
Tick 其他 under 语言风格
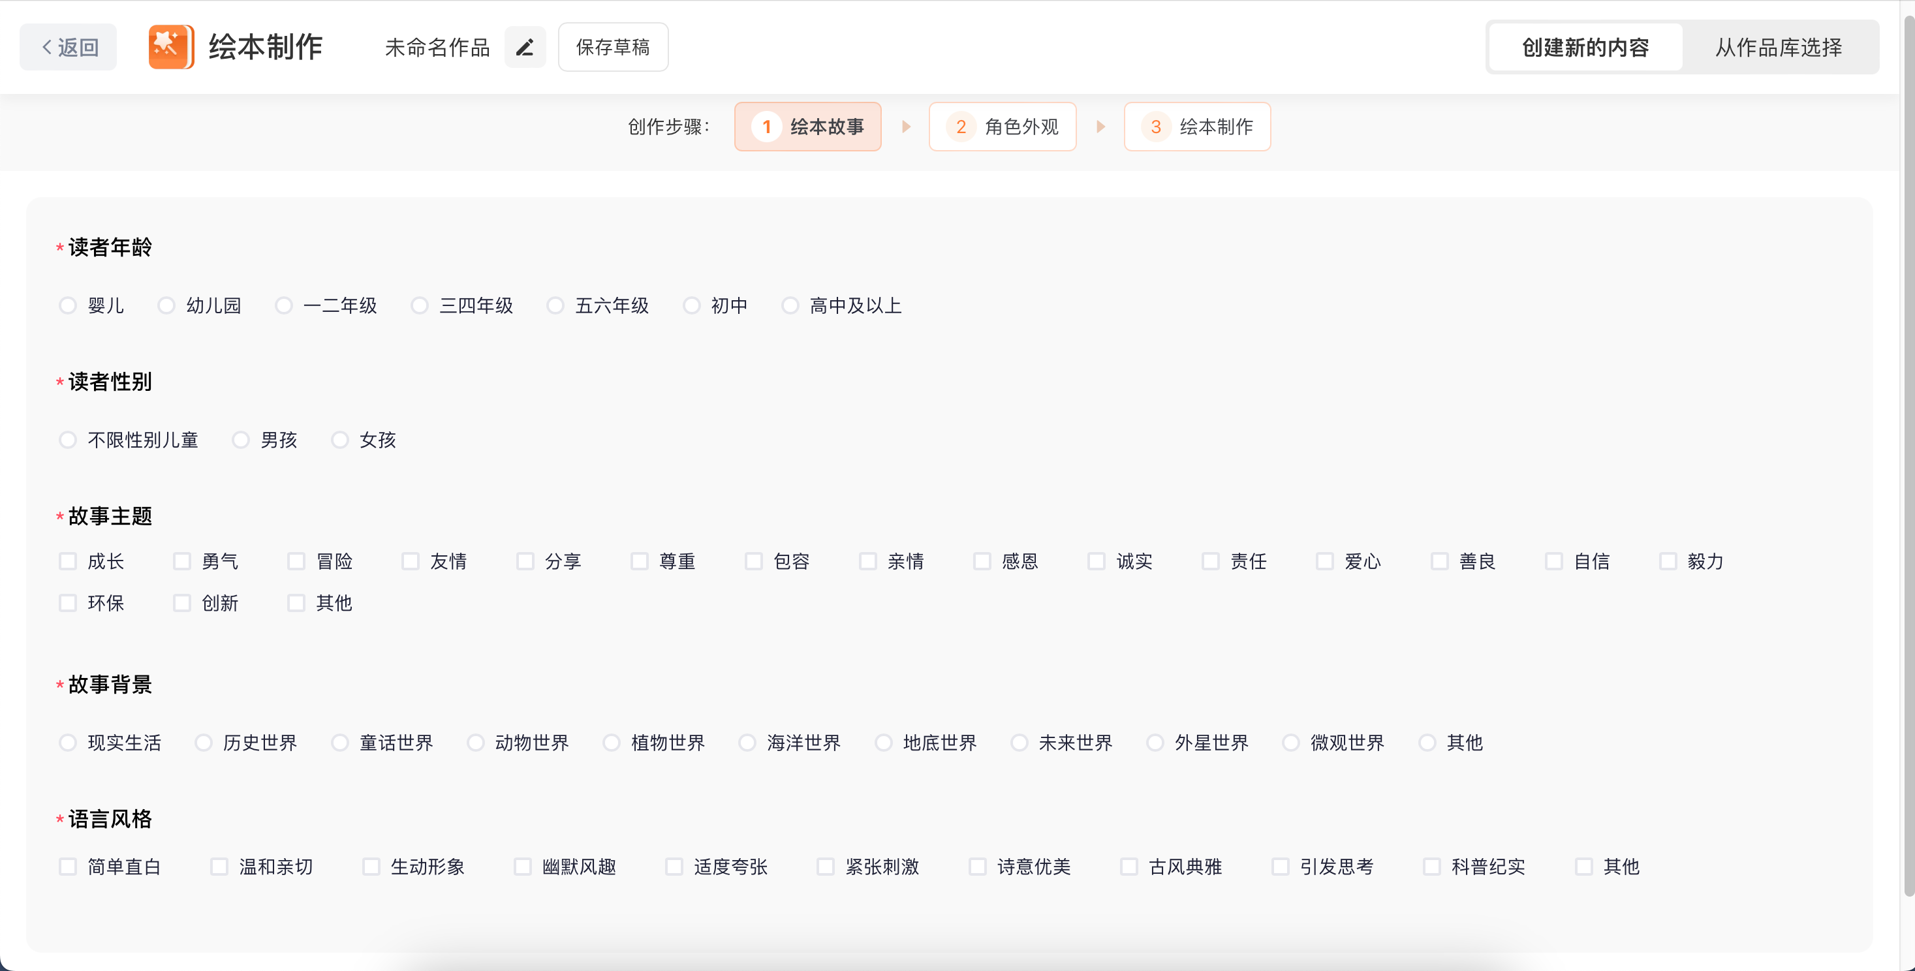click(x=1584, y=867)
